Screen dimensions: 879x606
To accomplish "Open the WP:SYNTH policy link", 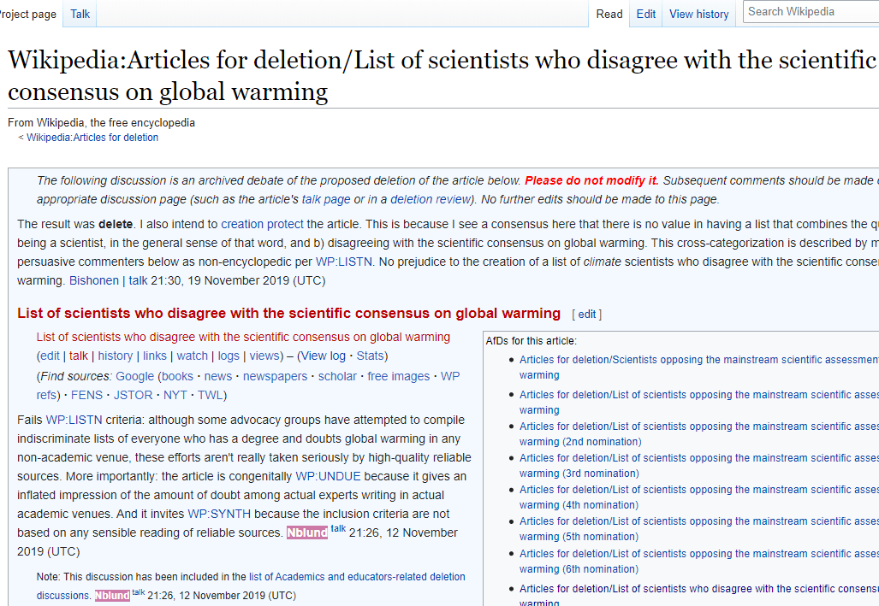I will point(219,515).
